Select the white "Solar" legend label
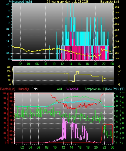This screenshot has height=151, width=126. coord(35,89)
